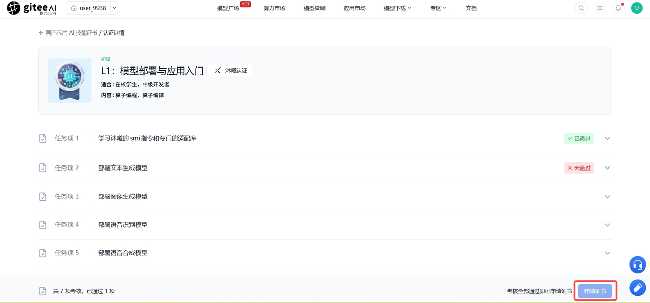This screenshot has height=303, width=650.
Task: Expand the 任务项 2 chevron
Action: click(x=607, y=167)
